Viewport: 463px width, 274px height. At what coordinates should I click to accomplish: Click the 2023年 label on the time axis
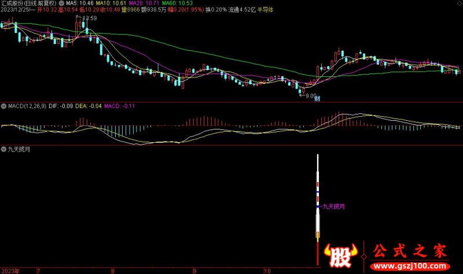10,271
